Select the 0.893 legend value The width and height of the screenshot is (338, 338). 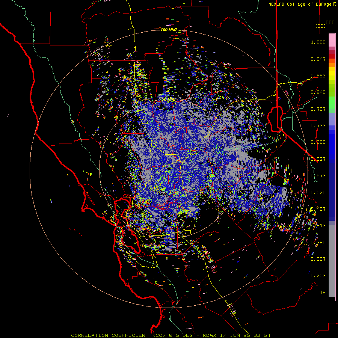318,75
